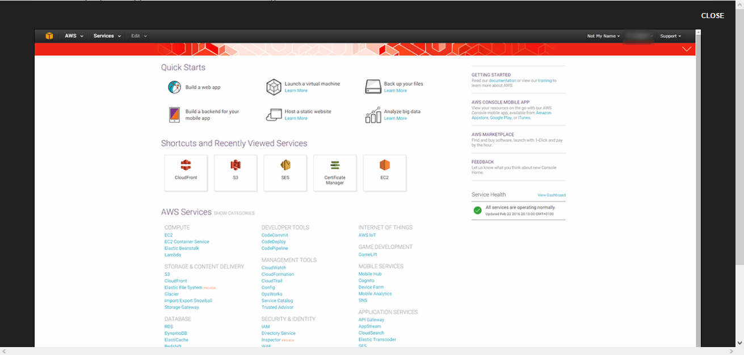
Task: Click the AWS cube logo icon
Action: coord(49,36)
